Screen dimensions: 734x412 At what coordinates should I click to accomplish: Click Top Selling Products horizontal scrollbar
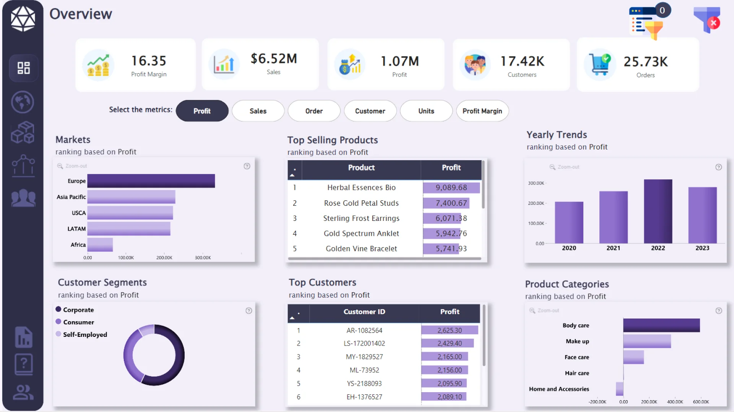click(x=384, y=259)
